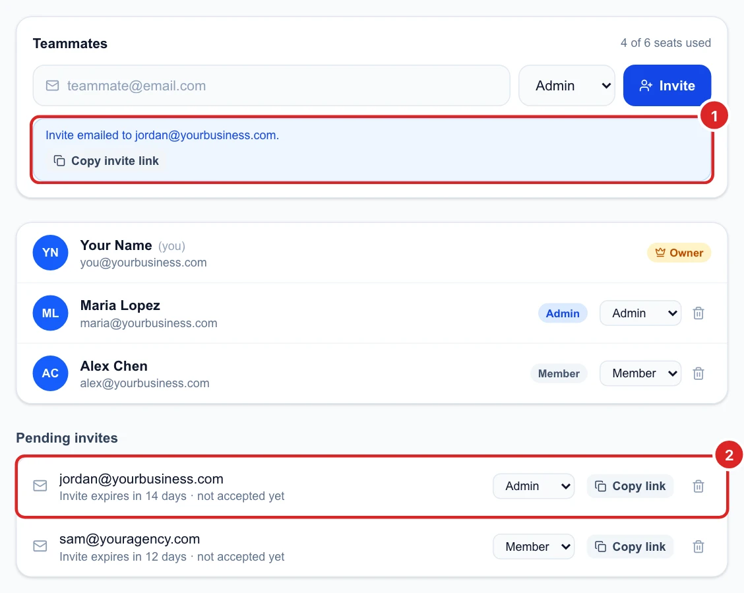
Task: Remove Alex Chen using the trash icon
Action: click(698, 373)
